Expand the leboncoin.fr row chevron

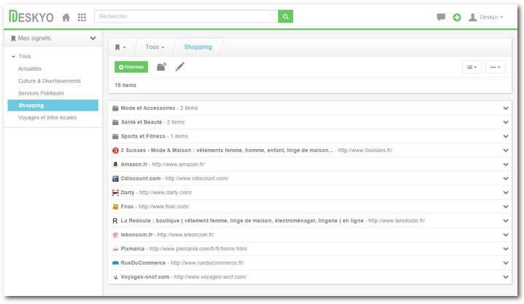point(506,235)
